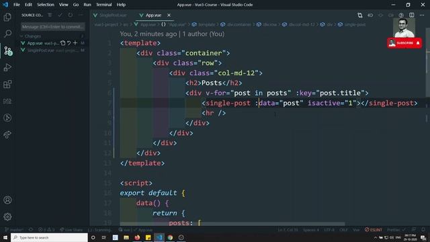
Task: Change language mode Vue in status bar
Action: pos(356,230)
